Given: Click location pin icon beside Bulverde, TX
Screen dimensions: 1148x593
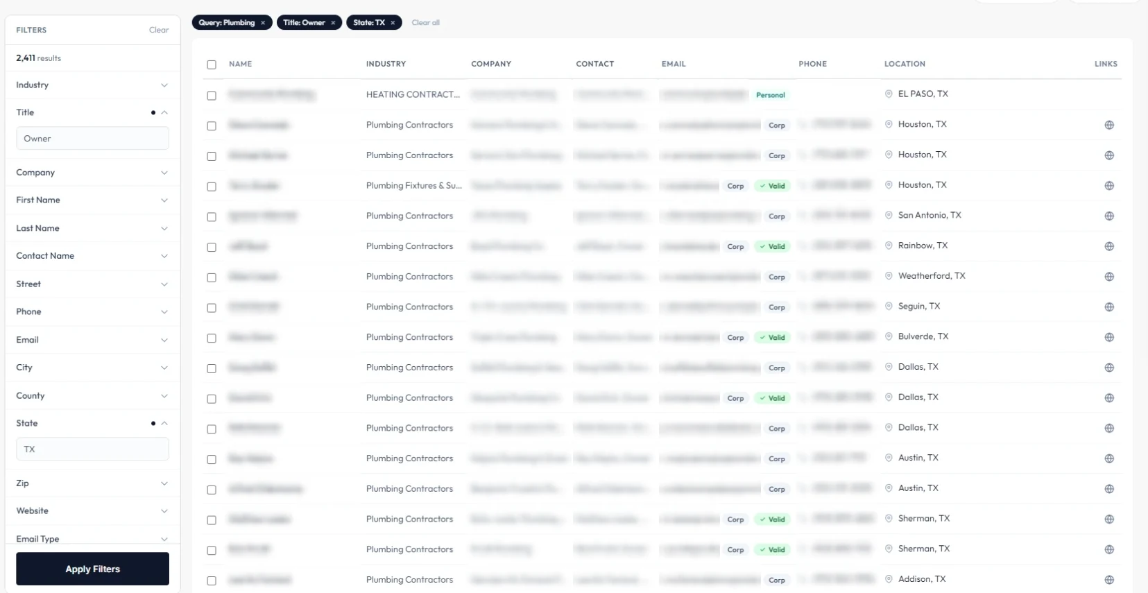Looking at the screenshot, I should click(889, 336).
